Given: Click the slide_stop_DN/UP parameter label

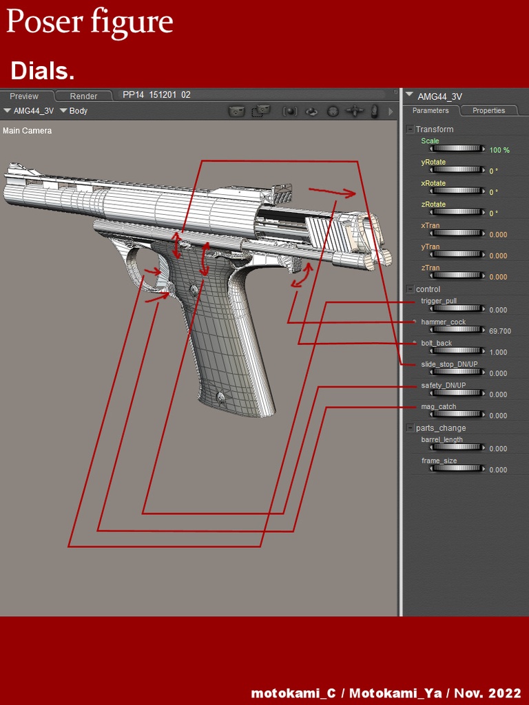Looking at the screenshot, I should 449,364.
